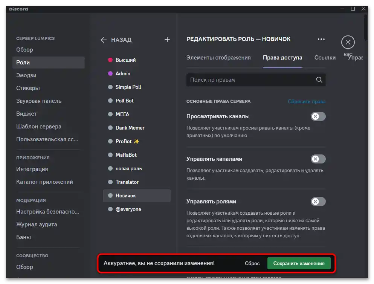Click the back arrow next to НАЗАД
The height and width of the screenshot is (284, 374).
click(x=104, y=40)
